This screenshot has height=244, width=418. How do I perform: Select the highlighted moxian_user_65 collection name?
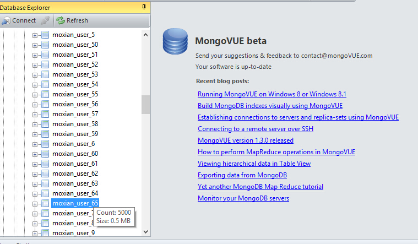click(x=75, y=203)
